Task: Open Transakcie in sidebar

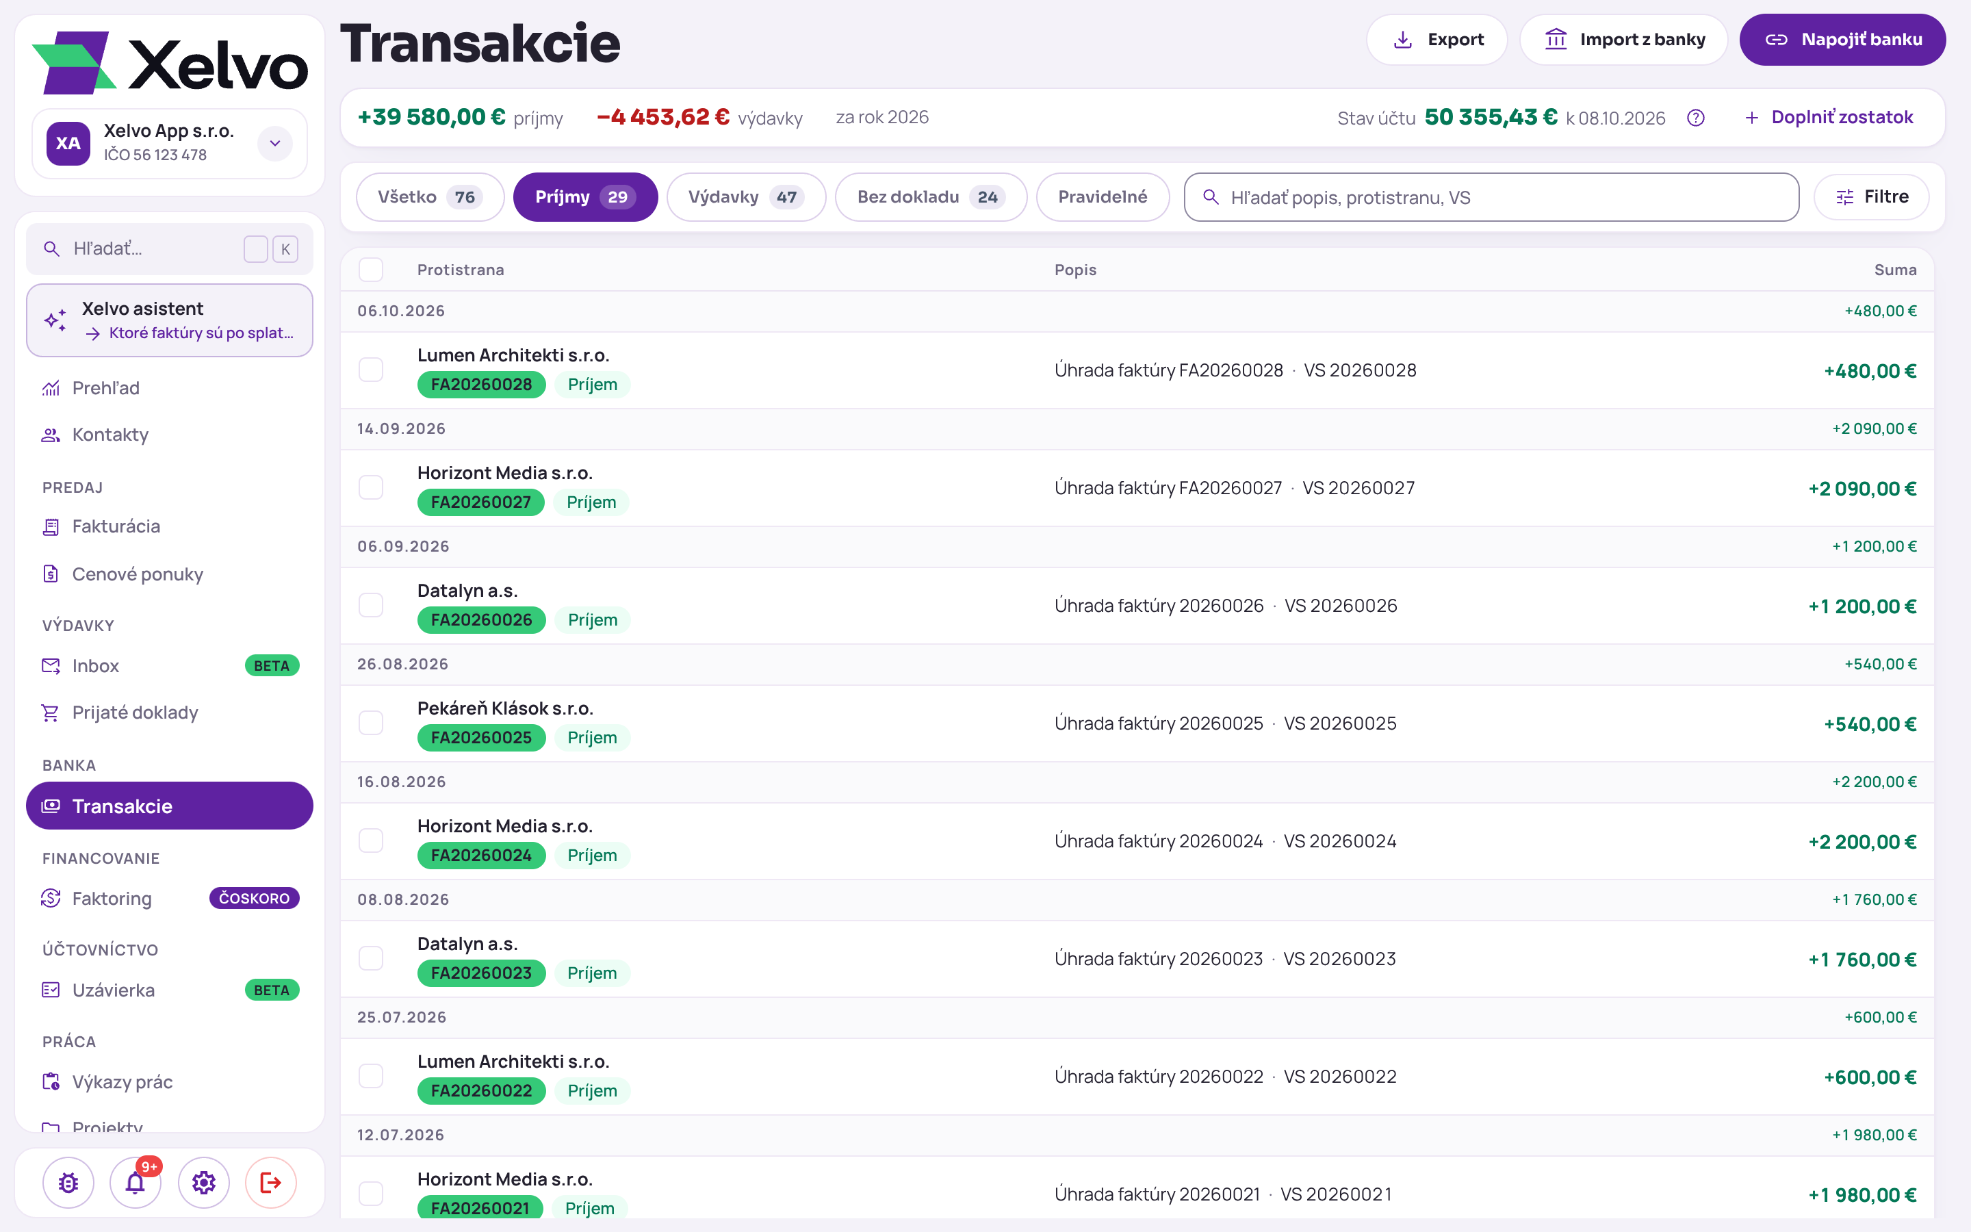Action: 170,806
